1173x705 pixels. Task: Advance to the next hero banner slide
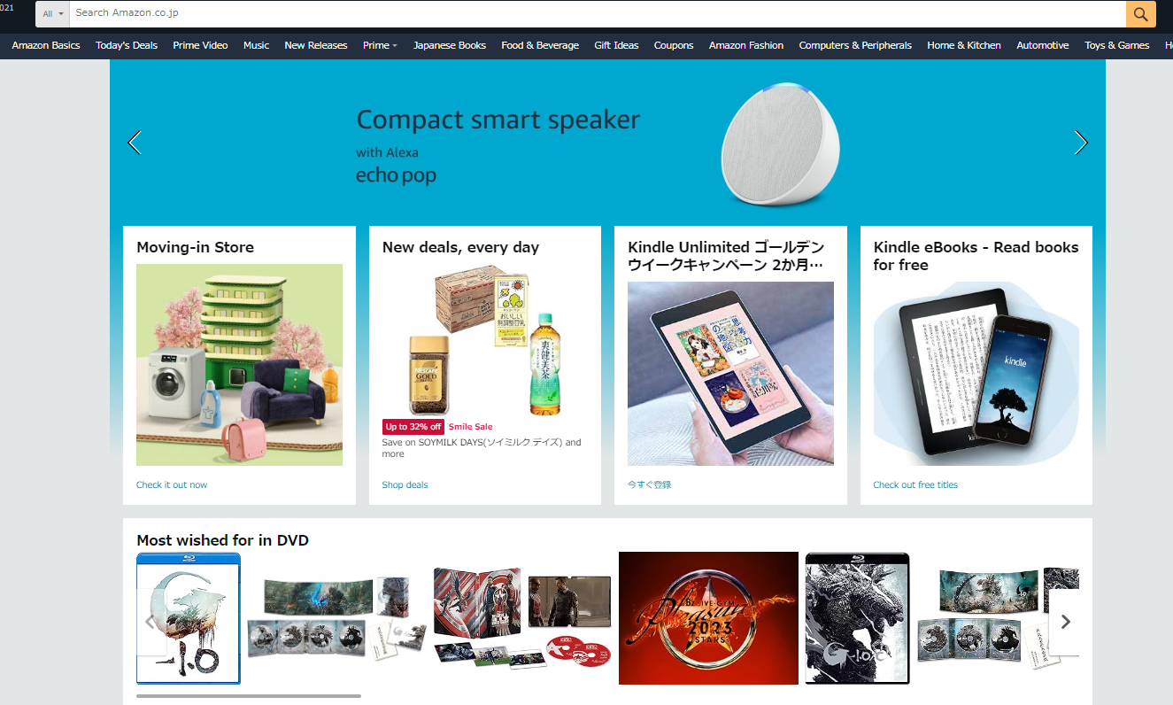pyautogui.click(x=1080, y=143)
